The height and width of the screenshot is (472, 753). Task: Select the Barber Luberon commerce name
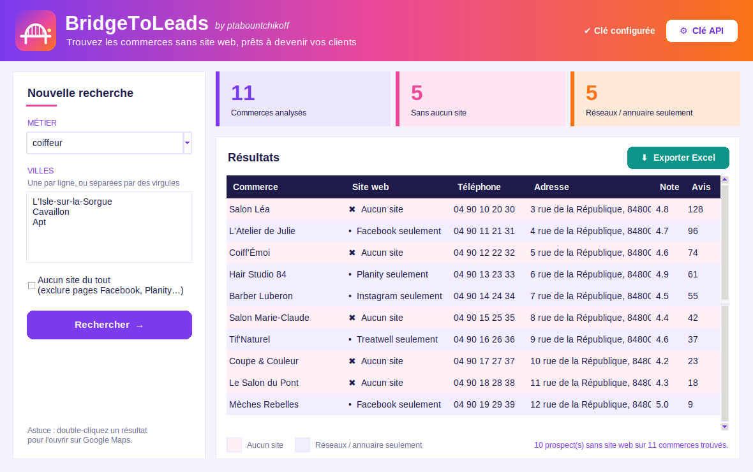tap(261, 296)
